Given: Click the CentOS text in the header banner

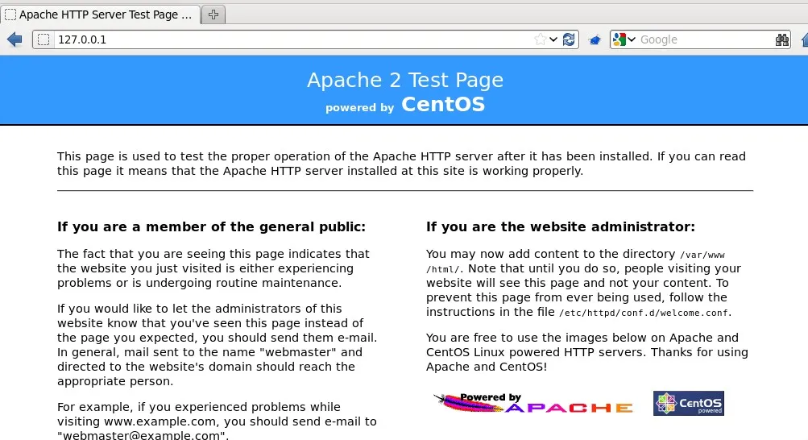Looking at the screenshot, I should pyautogui.click(x=443, y=104).
